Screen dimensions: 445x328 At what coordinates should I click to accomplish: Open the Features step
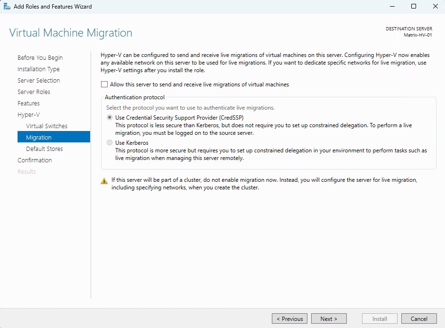point(28,103)
